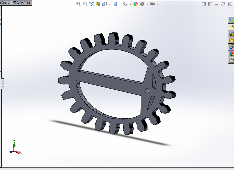Open the Display Style dropdown arrow
234x170 pixels.
[120, 4]
